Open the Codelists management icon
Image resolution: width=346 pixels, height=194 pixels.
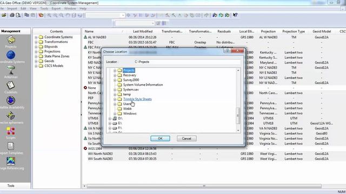(11, 85)
